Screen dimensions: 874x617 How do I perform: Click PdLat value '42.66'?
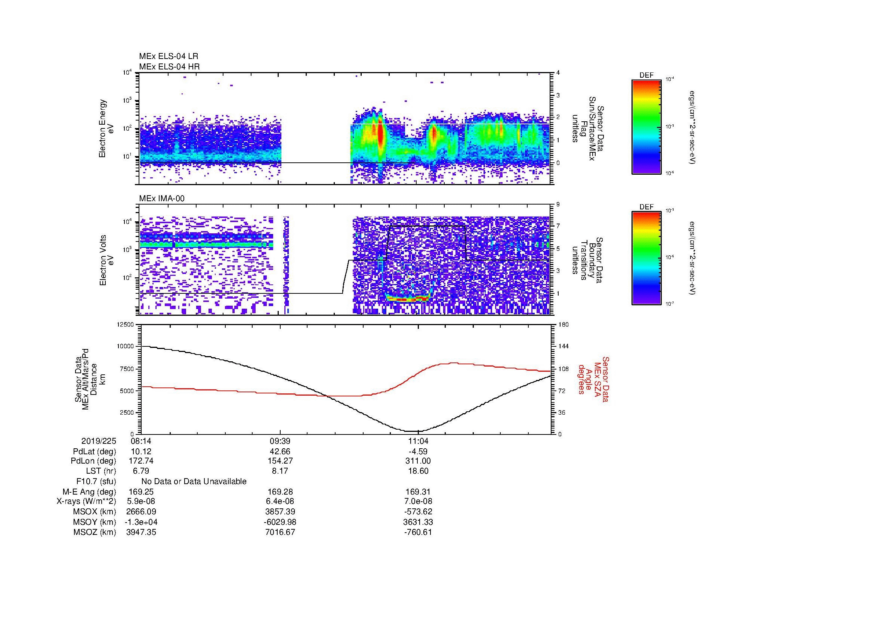[x=280, y=452]
